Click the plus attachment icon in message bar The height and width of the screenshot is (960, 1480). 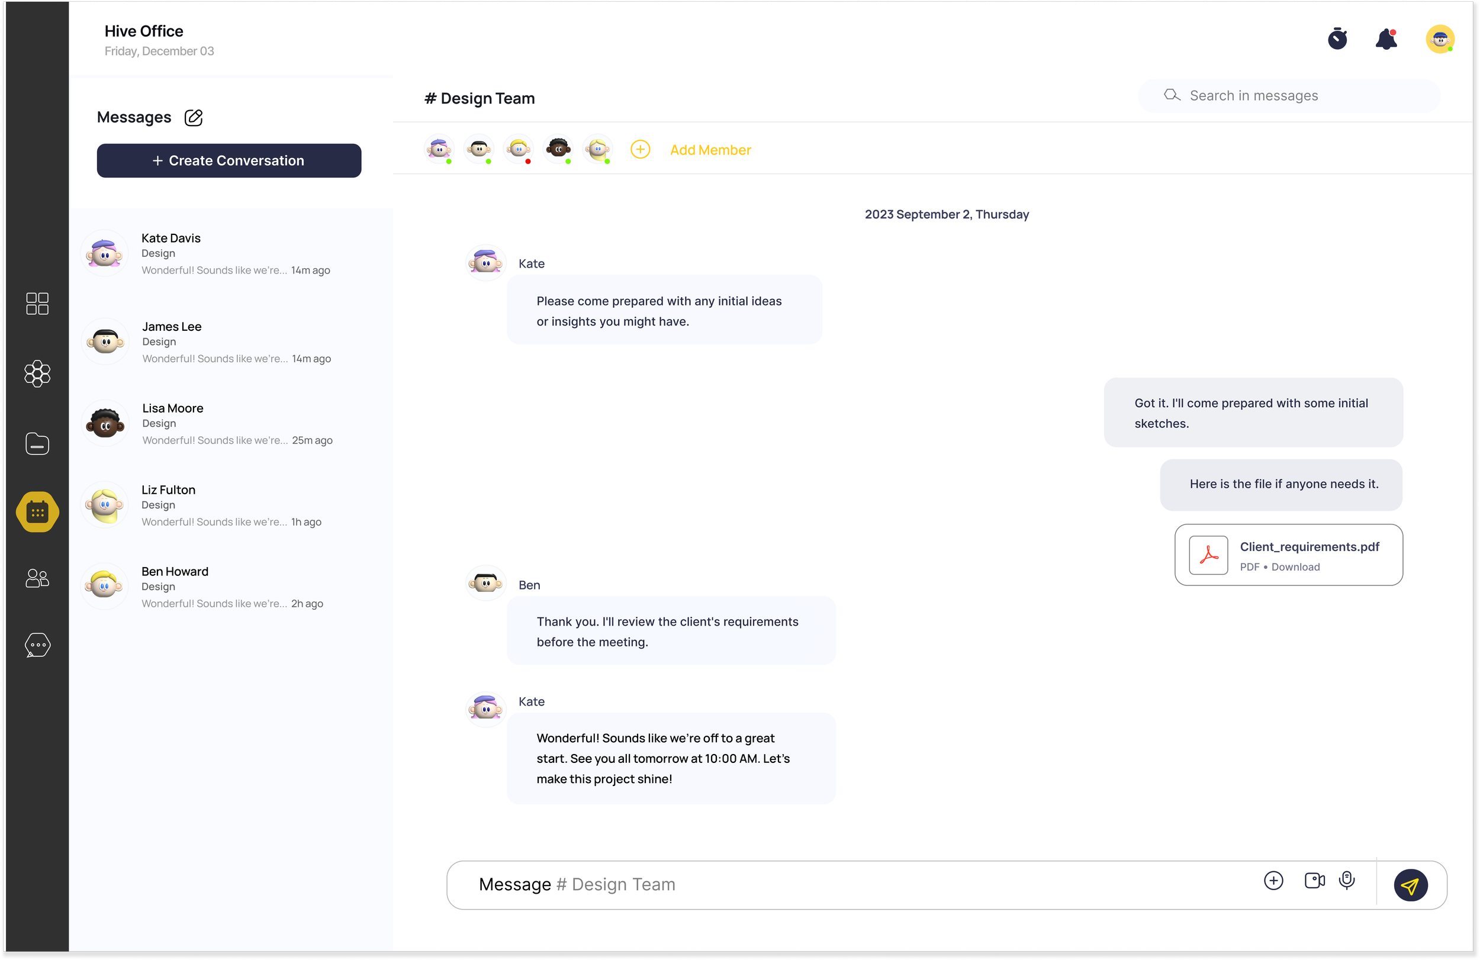coord(1273,881)
